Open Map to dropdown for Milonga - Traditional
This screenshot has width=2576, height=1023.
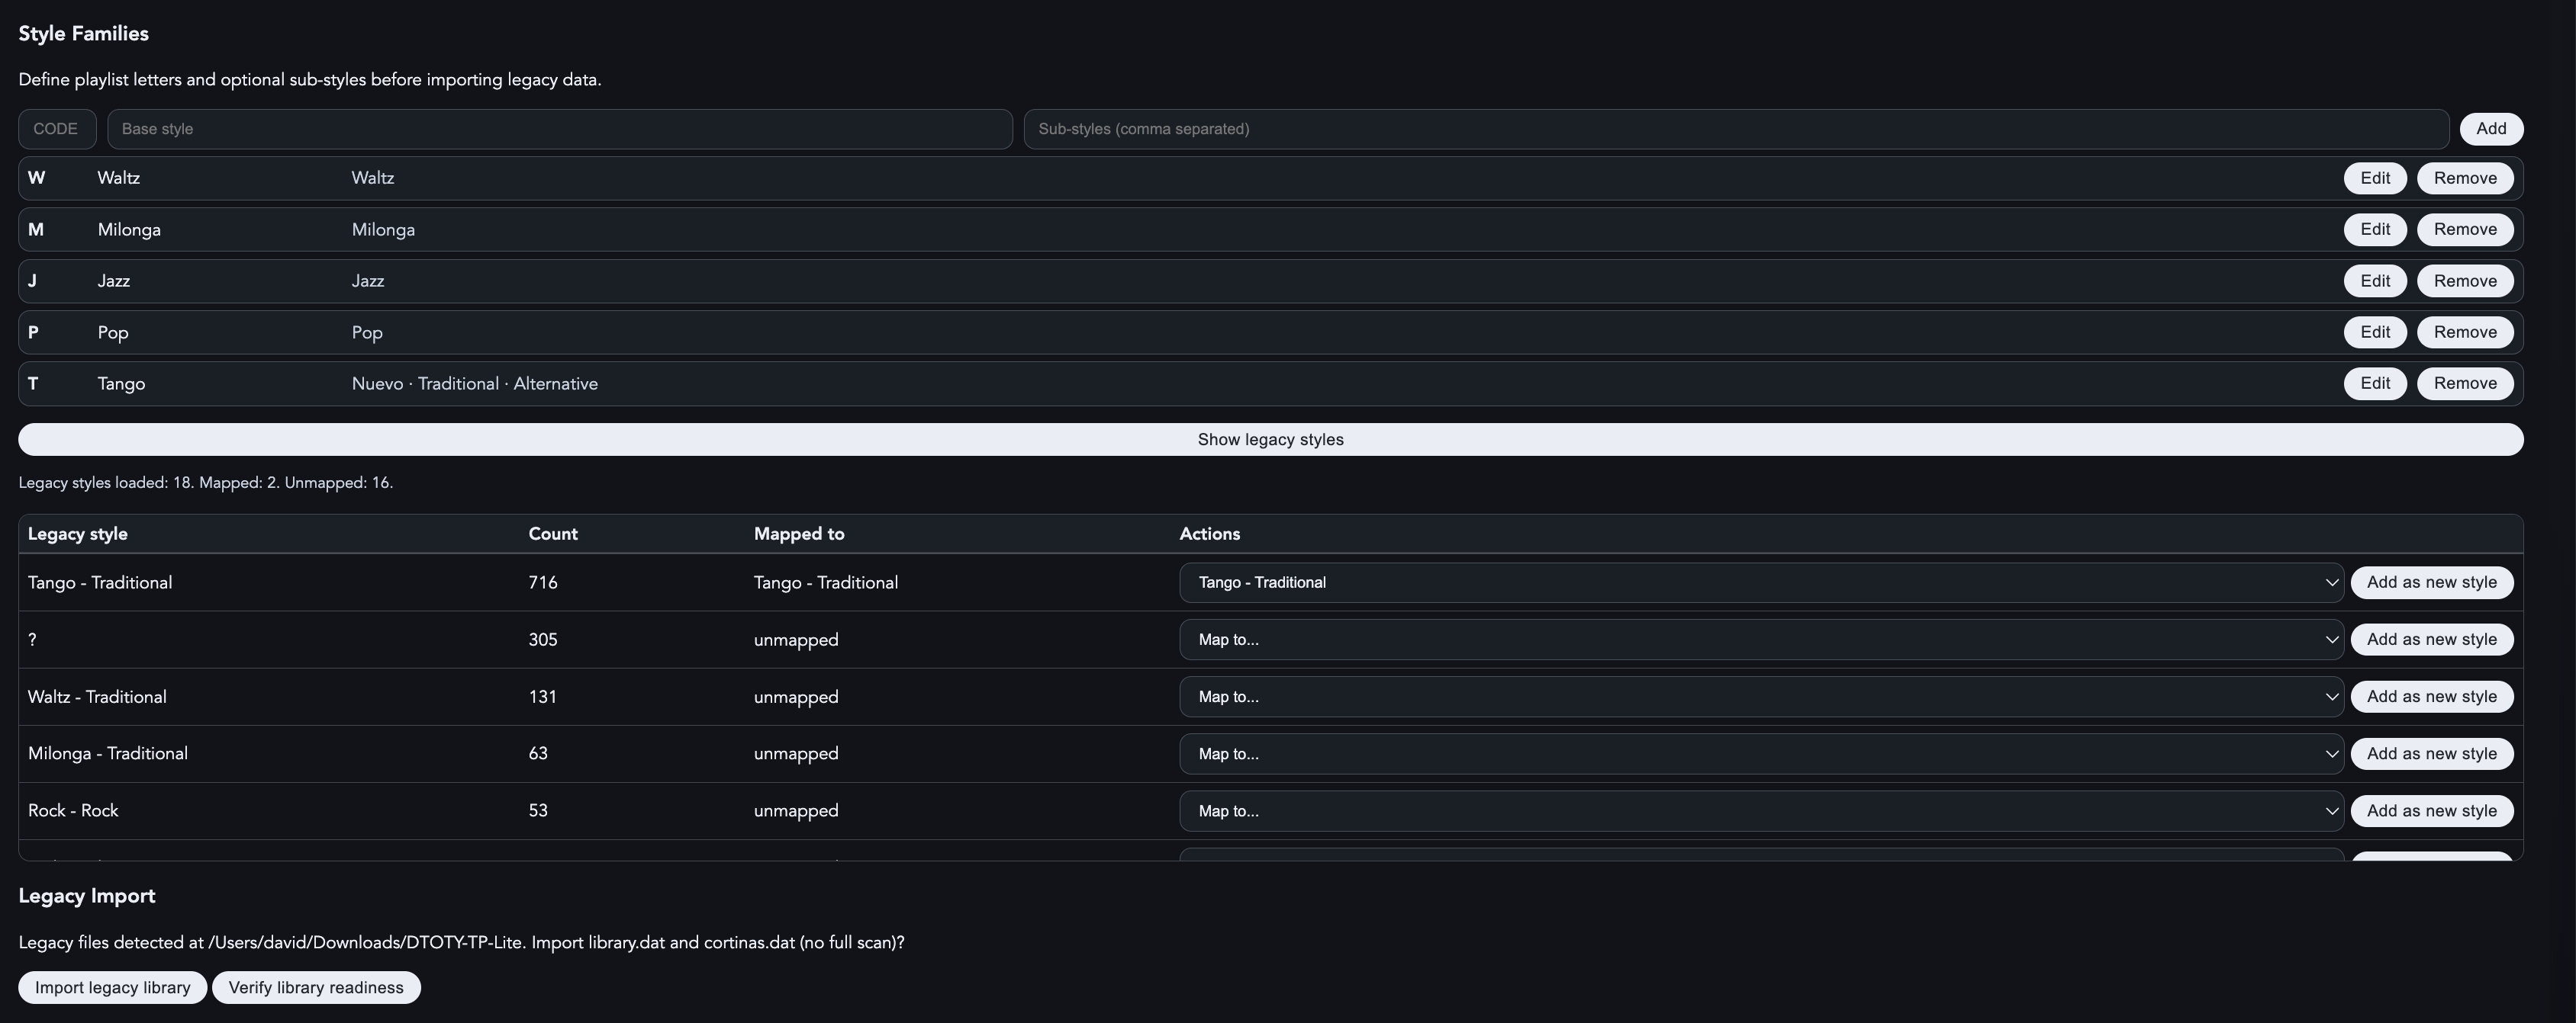1761,753
